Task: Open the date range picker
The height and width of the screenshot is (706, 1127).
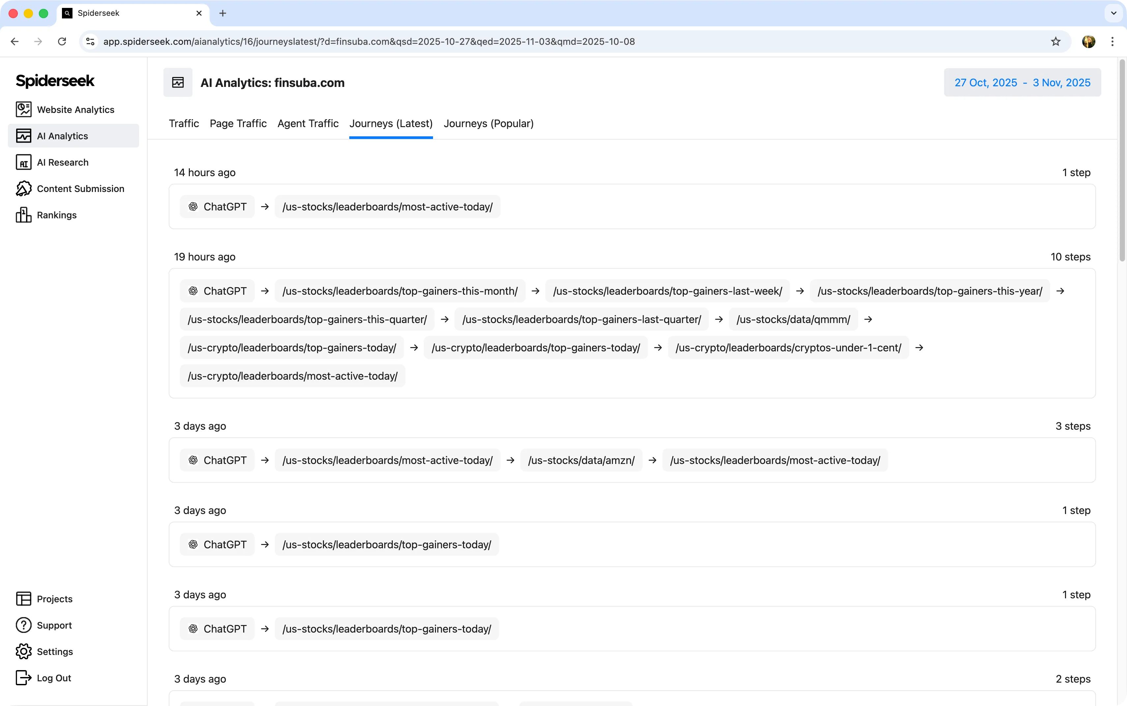Action: pos(1022,83)
